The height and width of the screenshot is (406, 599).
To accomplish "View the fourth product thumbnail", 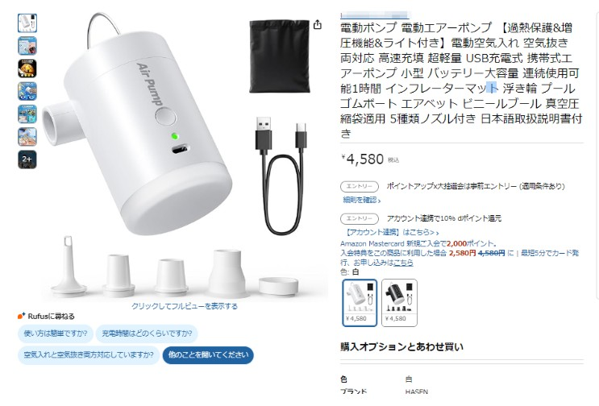I will click(x=27, y=91).
